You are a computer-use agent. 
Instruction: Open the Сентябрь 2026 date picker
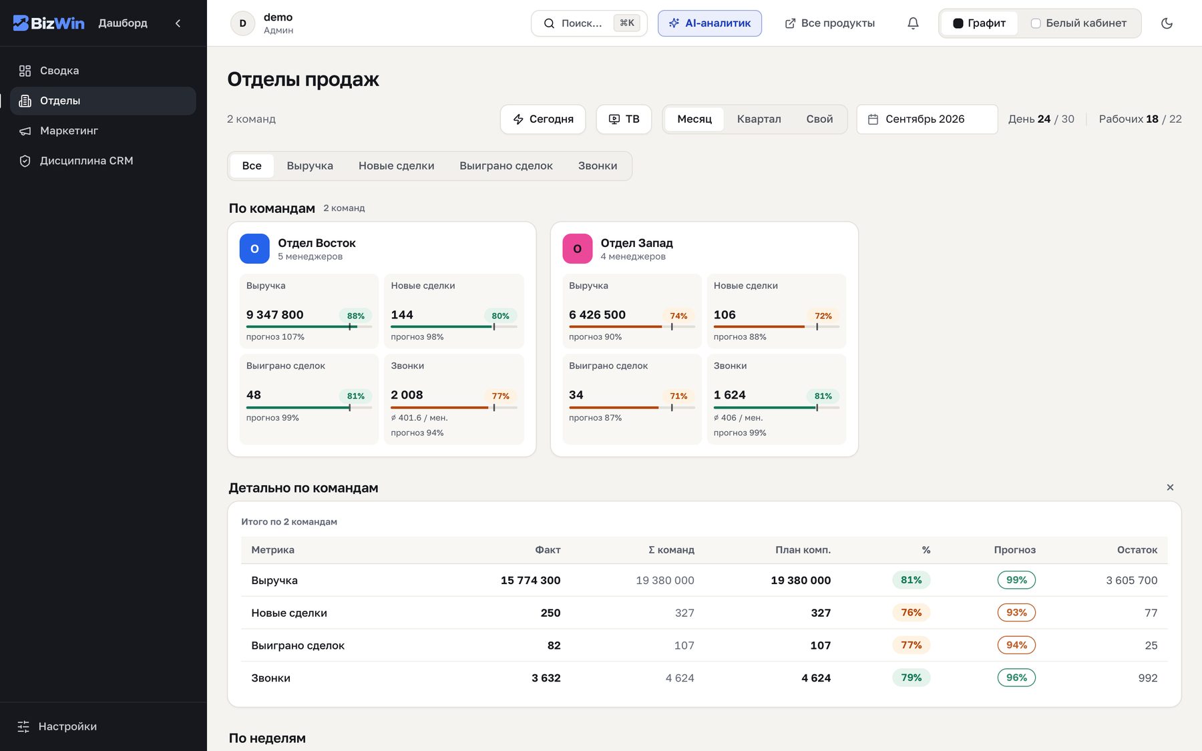(927, 119)
